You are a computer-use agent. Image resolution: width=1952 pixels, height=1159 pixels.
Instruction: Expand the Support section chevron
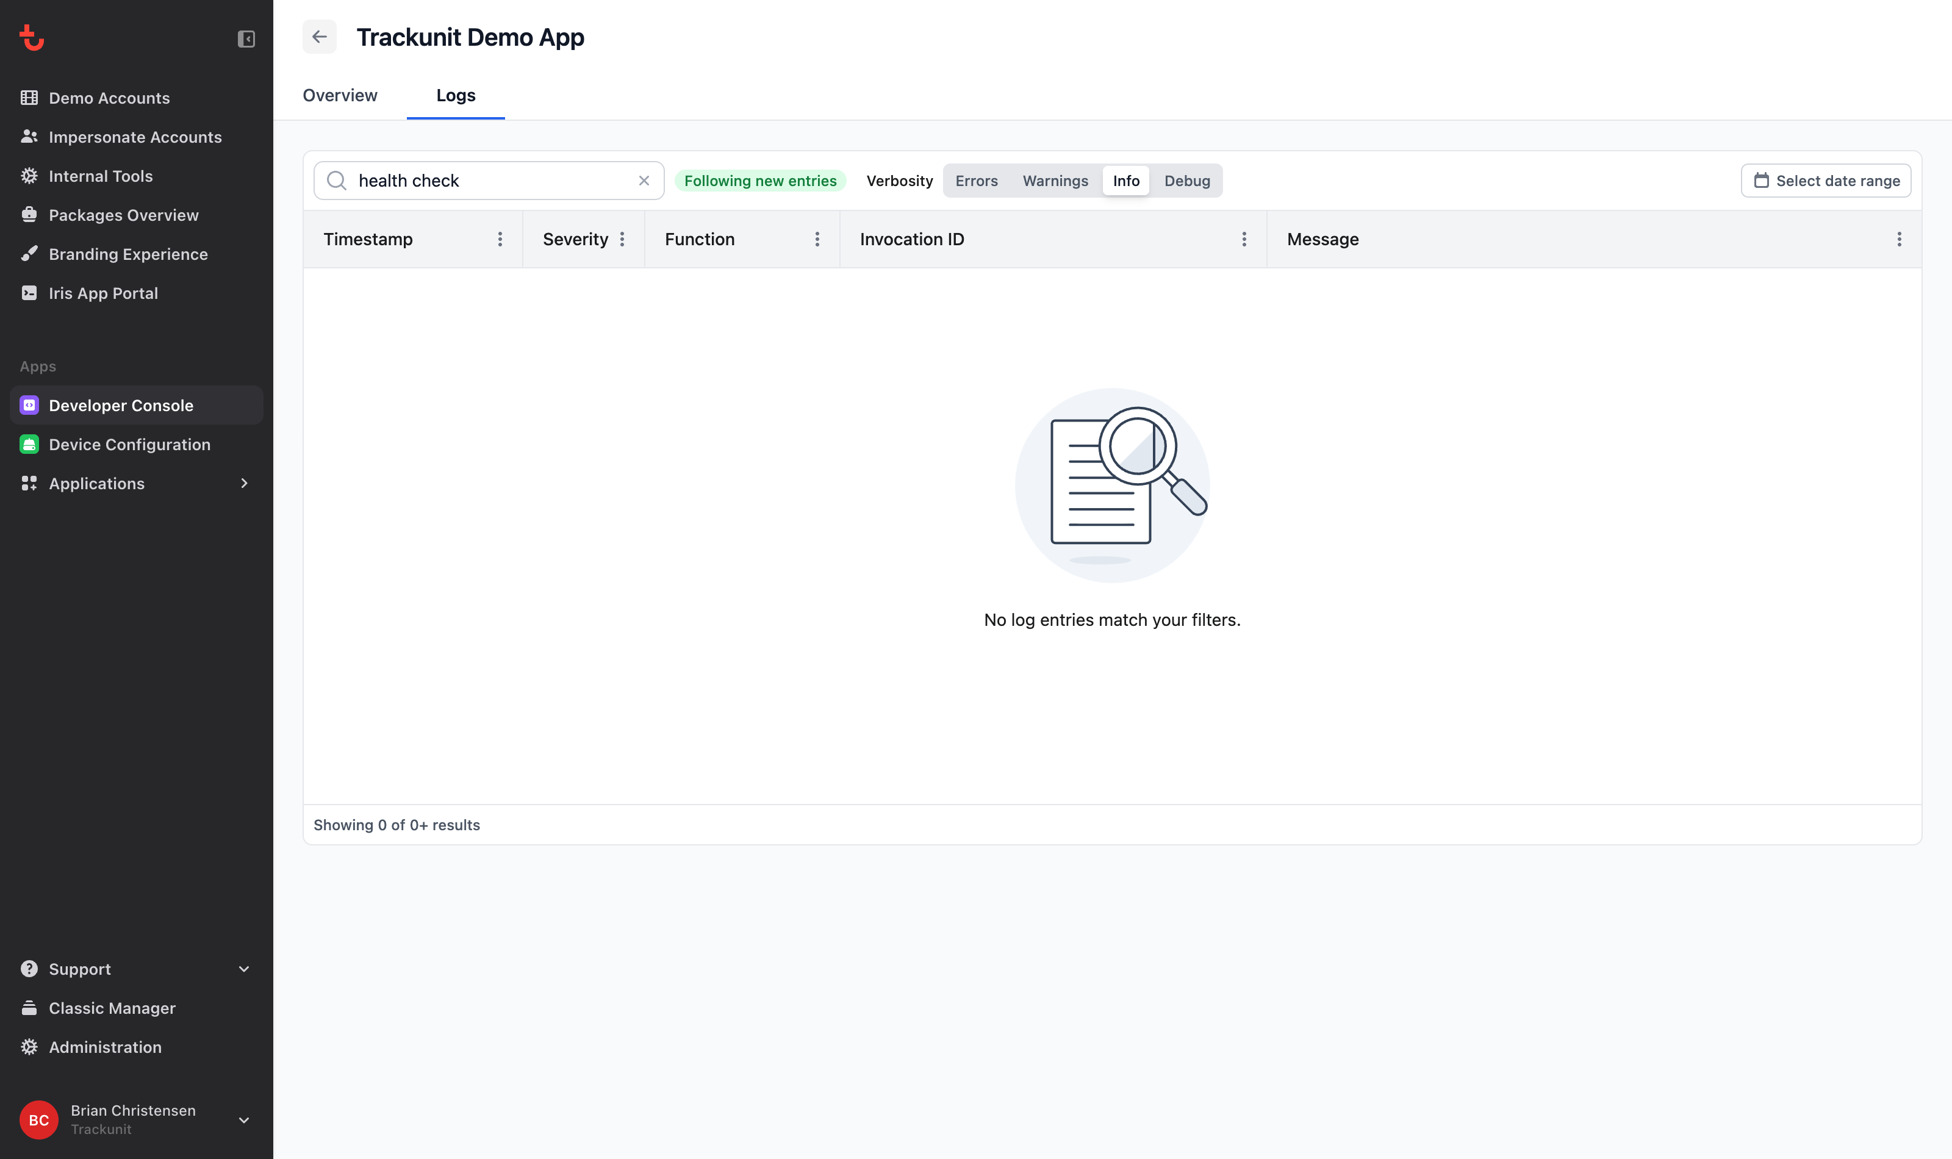(245, 969)
